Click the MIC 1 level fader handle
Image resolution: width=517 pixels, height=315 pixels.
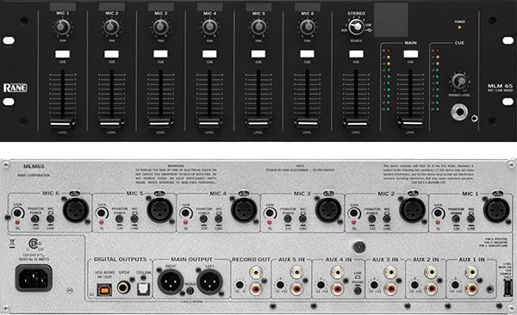coord(62,123)
